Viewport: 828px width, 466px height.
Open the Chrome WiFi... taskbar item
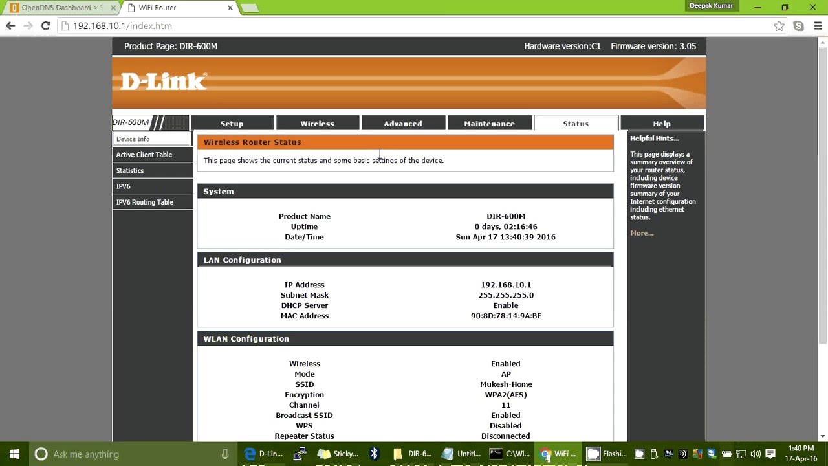[558, 454]
